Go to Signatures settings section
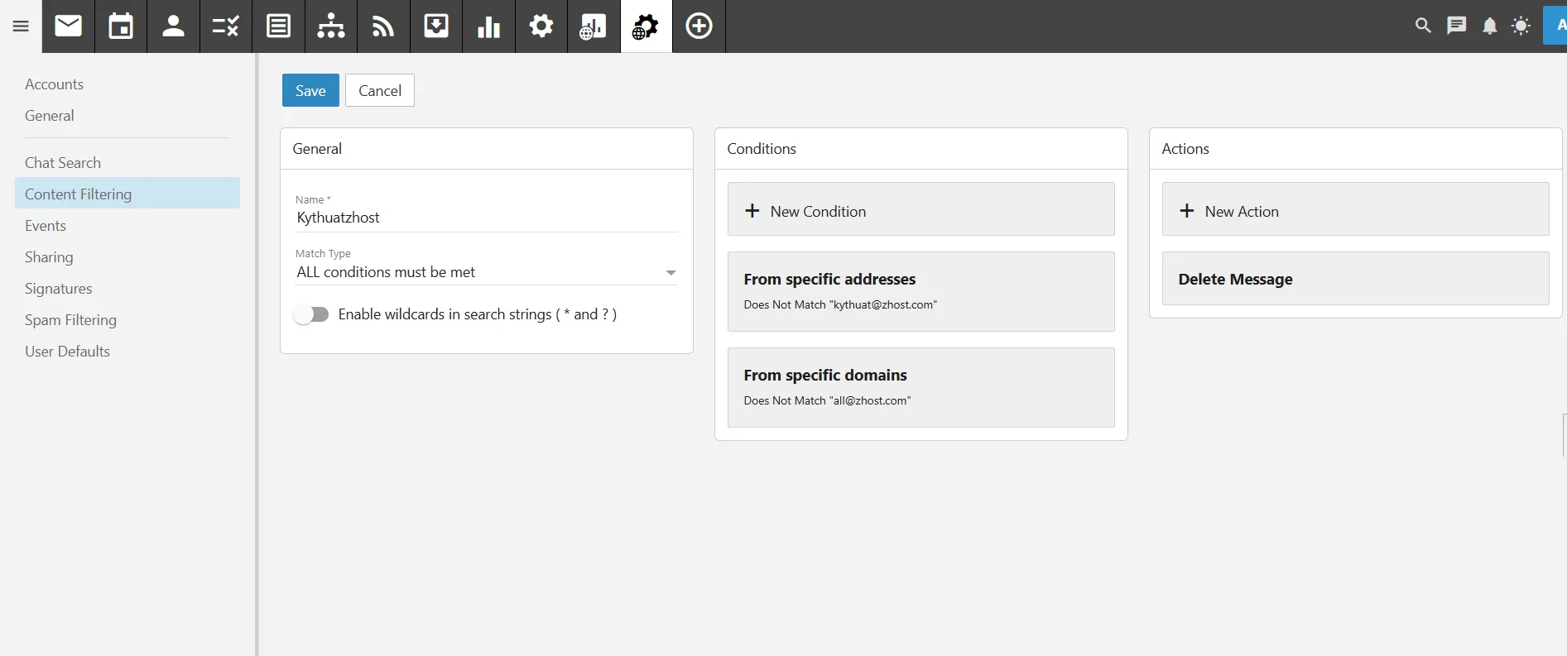The width and height of the screenshot is (1567, 656). click(x=58, y=289)
